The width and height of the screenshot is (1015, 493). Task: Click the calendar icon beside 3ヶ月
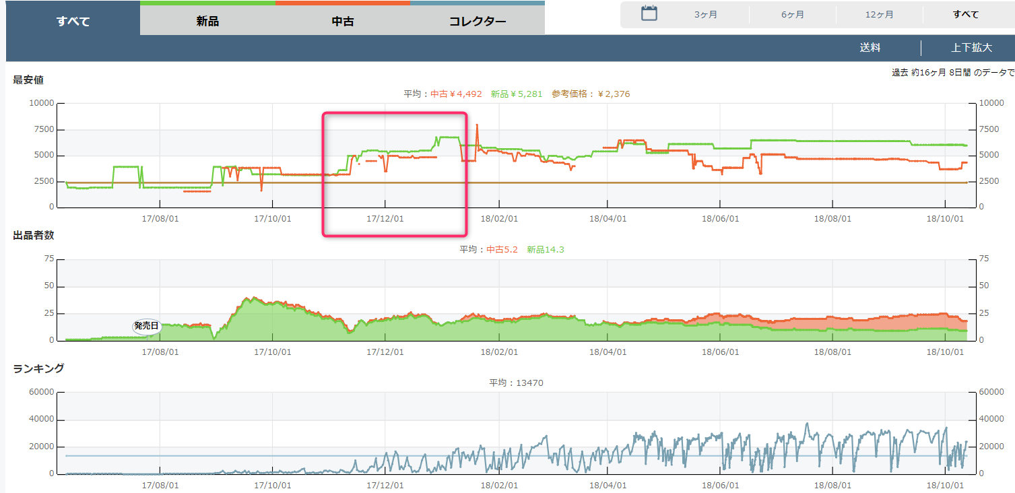point(649,13)
